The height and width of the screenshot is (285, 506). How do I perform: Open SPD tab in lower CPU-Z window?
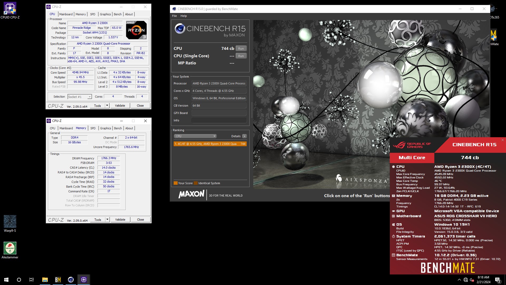pos(93,128)
